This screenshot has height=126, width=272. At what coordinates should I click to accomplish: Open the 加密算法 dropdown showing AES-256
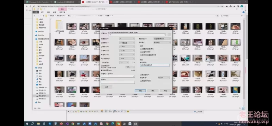click(x=164, y=78)
